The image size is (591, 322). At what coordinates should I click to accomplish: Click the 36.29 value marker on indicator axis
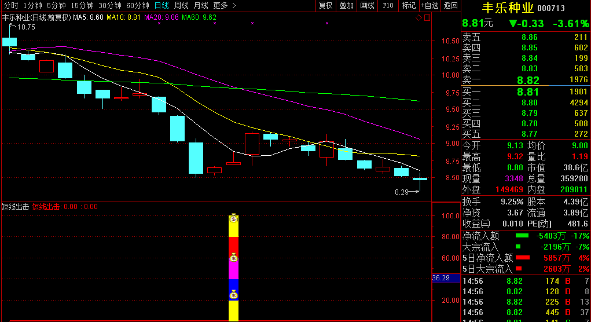tap(441, 278)
